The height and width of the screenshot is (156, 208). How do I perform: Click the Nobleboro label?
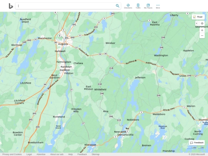[x=133, y=120]
